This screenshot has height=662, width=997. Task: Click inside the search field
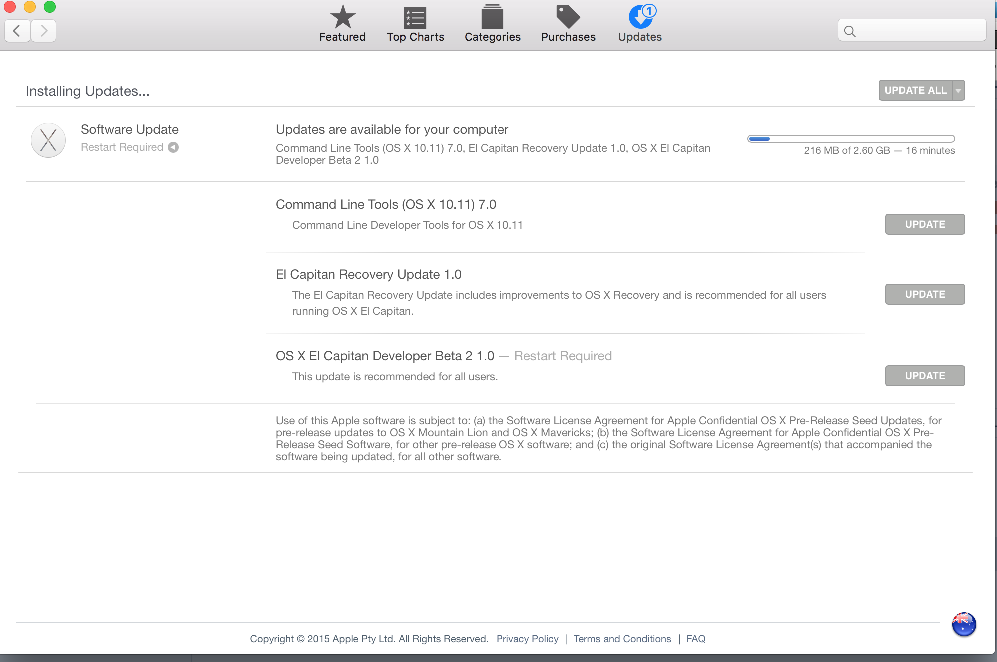pos(919,31)
